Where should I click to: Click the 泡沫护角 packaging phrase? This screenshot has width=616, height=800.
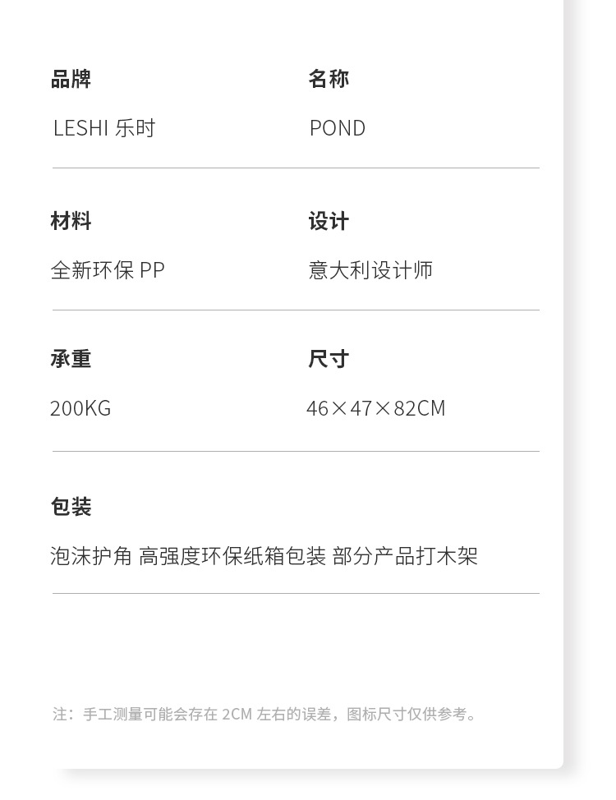click(x=90, y=556)
